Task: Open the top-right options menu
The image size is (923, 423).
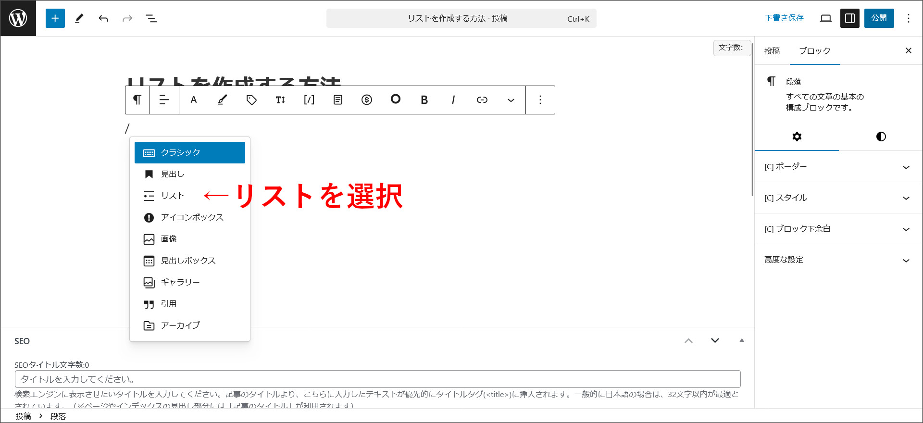Action: pyautogui.click(x=909, y=18)
